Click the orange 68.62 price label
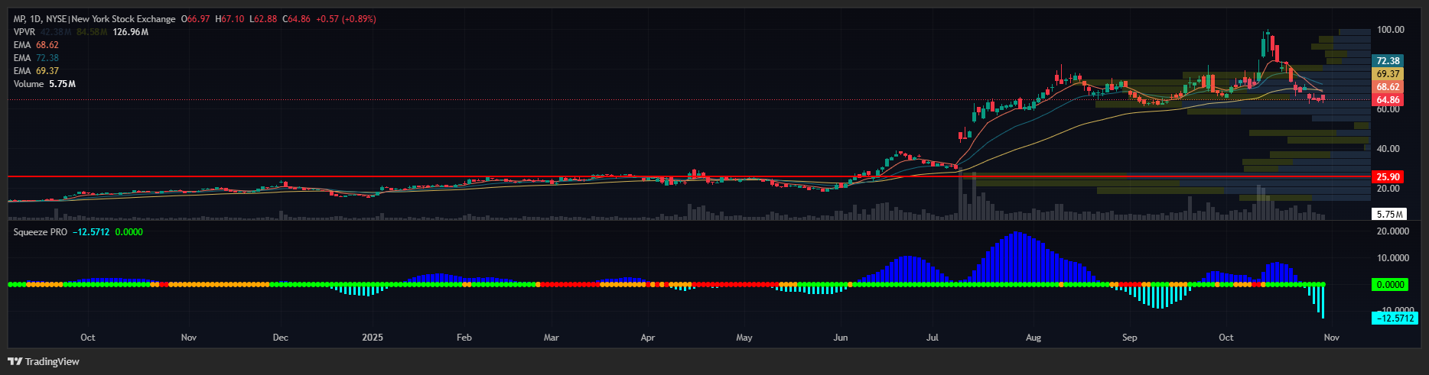 click(1388, 87)
